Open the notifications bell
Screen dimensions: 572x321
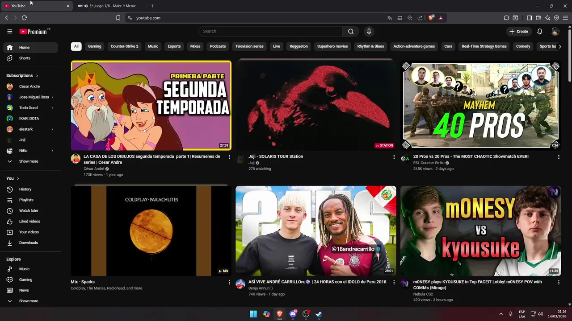(539, 31)
